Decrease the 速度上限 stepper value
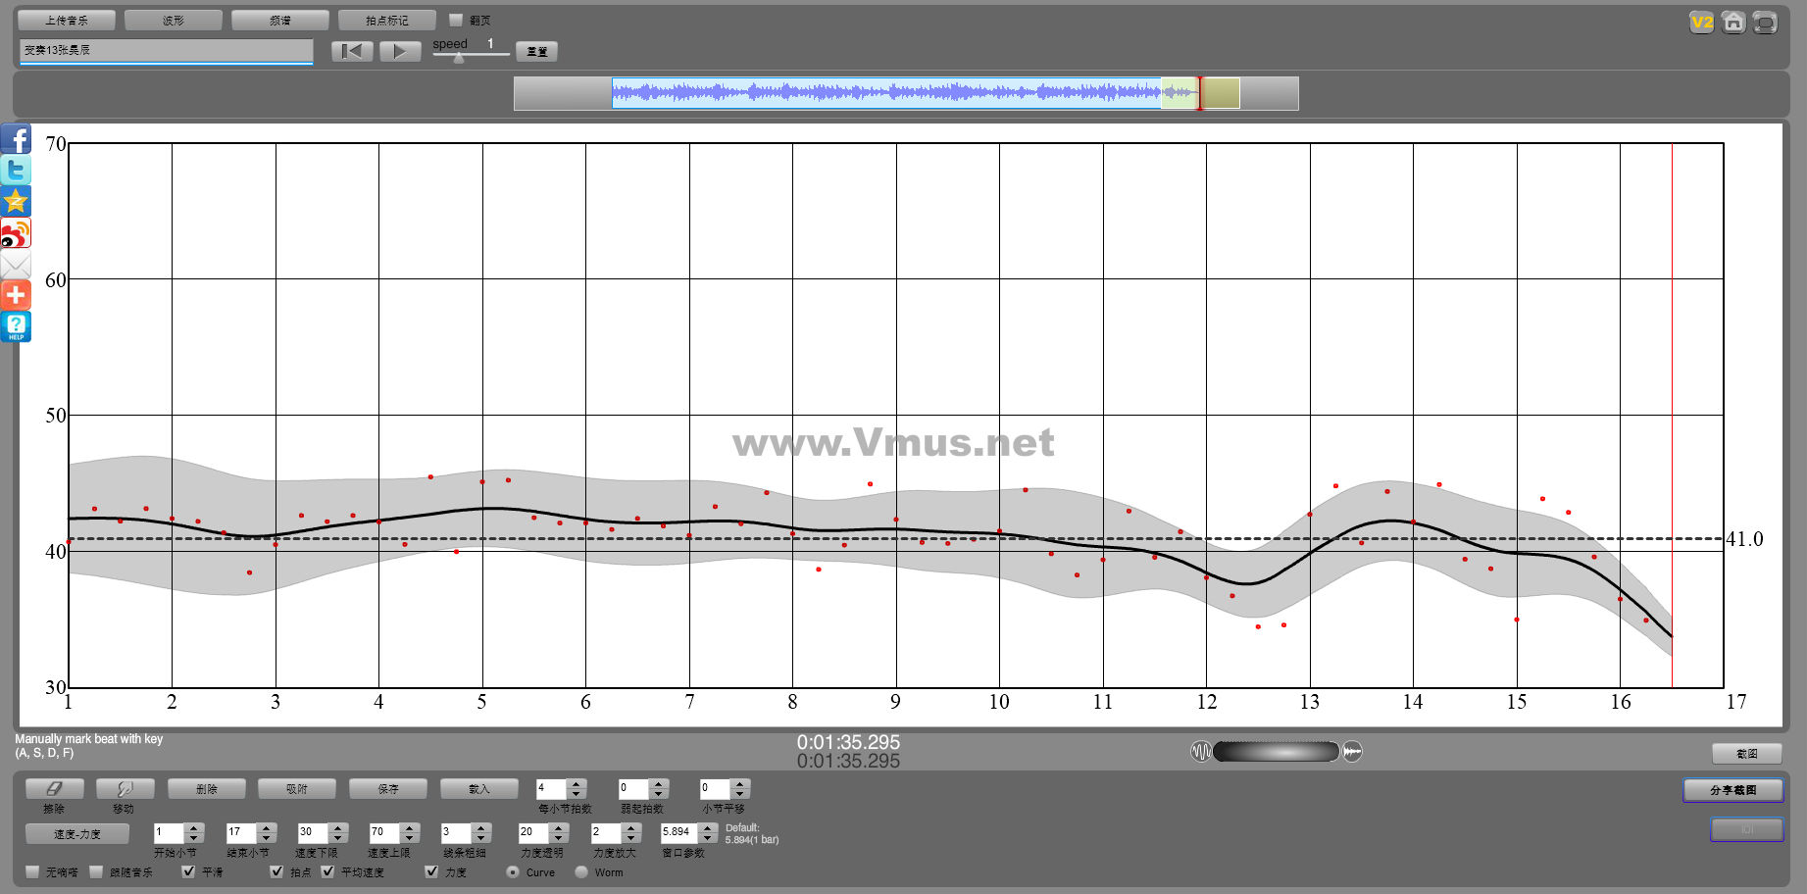The image size is (1807, 894). click(410, 838)
